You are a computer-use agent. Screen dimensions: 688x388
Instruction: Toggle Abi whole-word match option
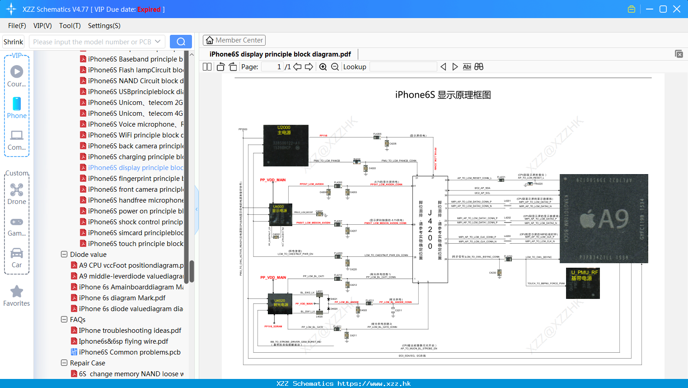pyautogui.click(x=467, y=66)
